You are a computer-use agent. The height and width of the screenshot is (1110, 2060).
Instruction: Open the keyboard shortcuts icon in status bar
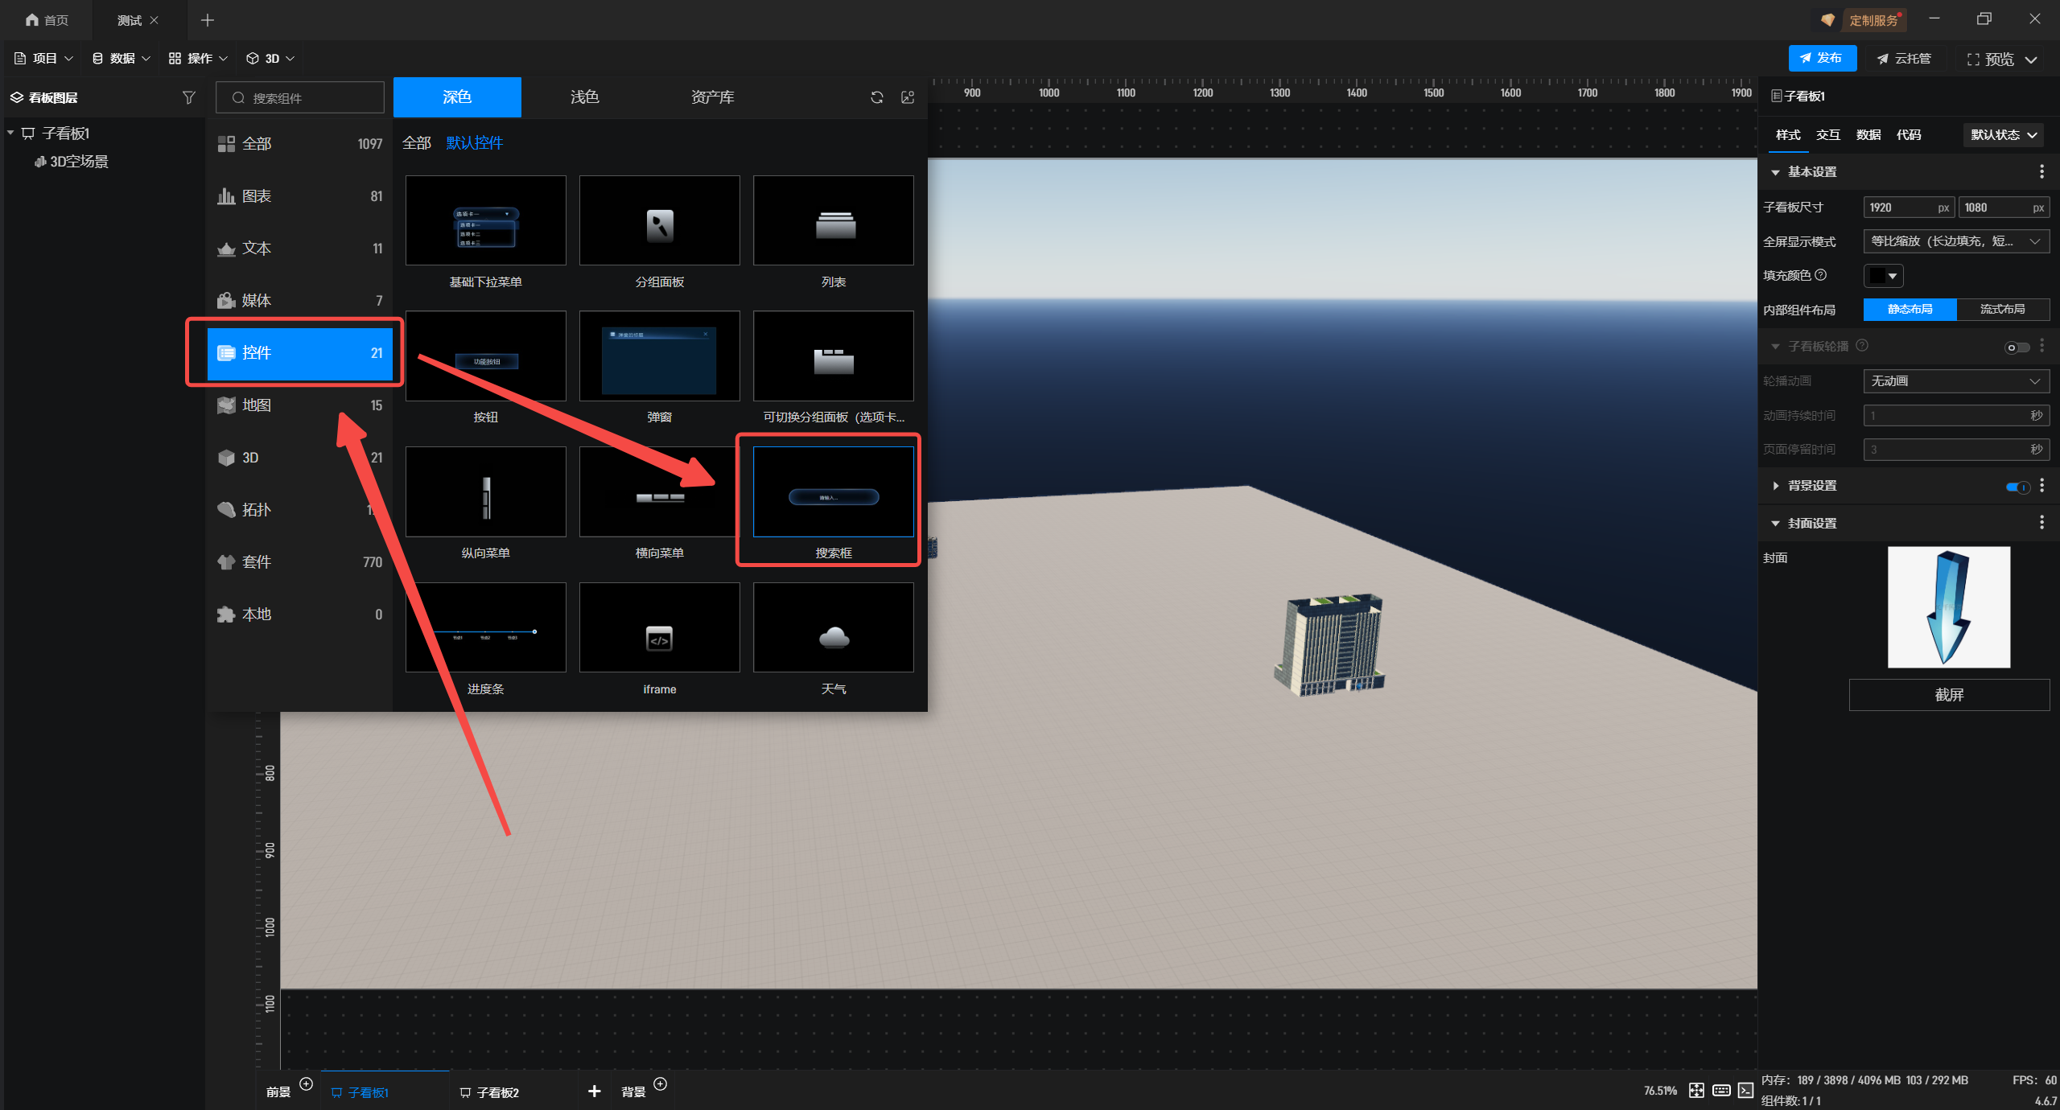[1721, 1090]
